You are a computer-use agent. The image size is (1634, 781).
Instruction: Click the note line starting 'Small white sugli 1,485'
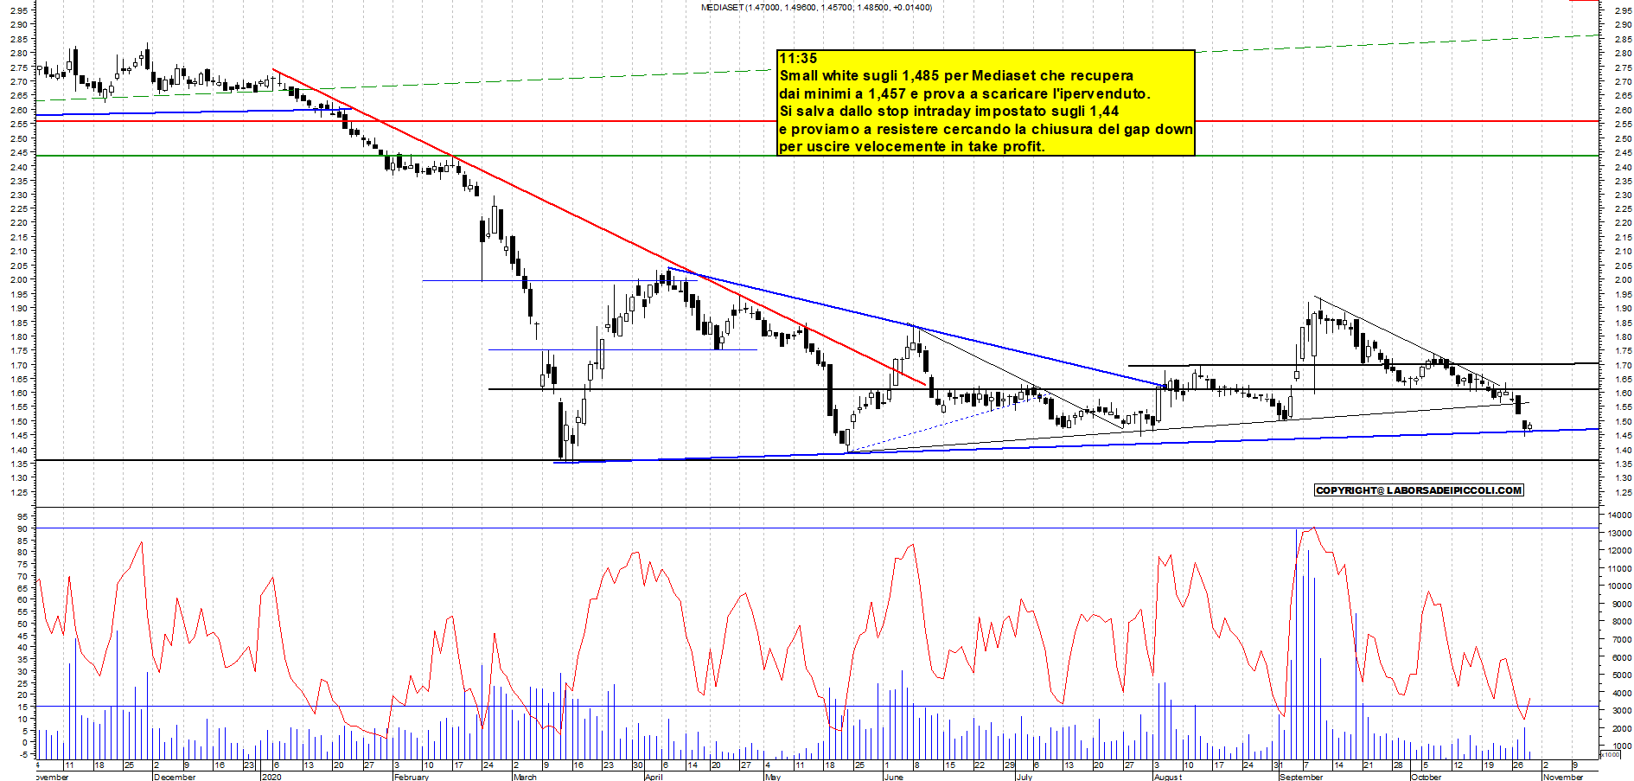click(x=956, y=76)
